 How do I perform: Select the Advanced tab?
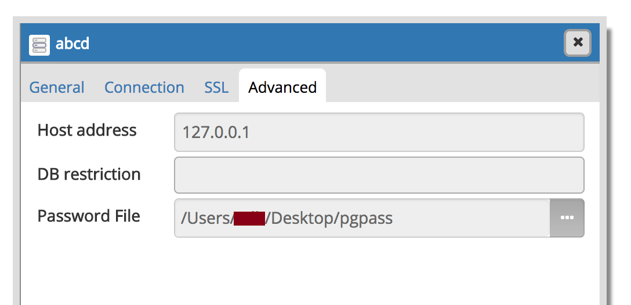tap(282, 88)
